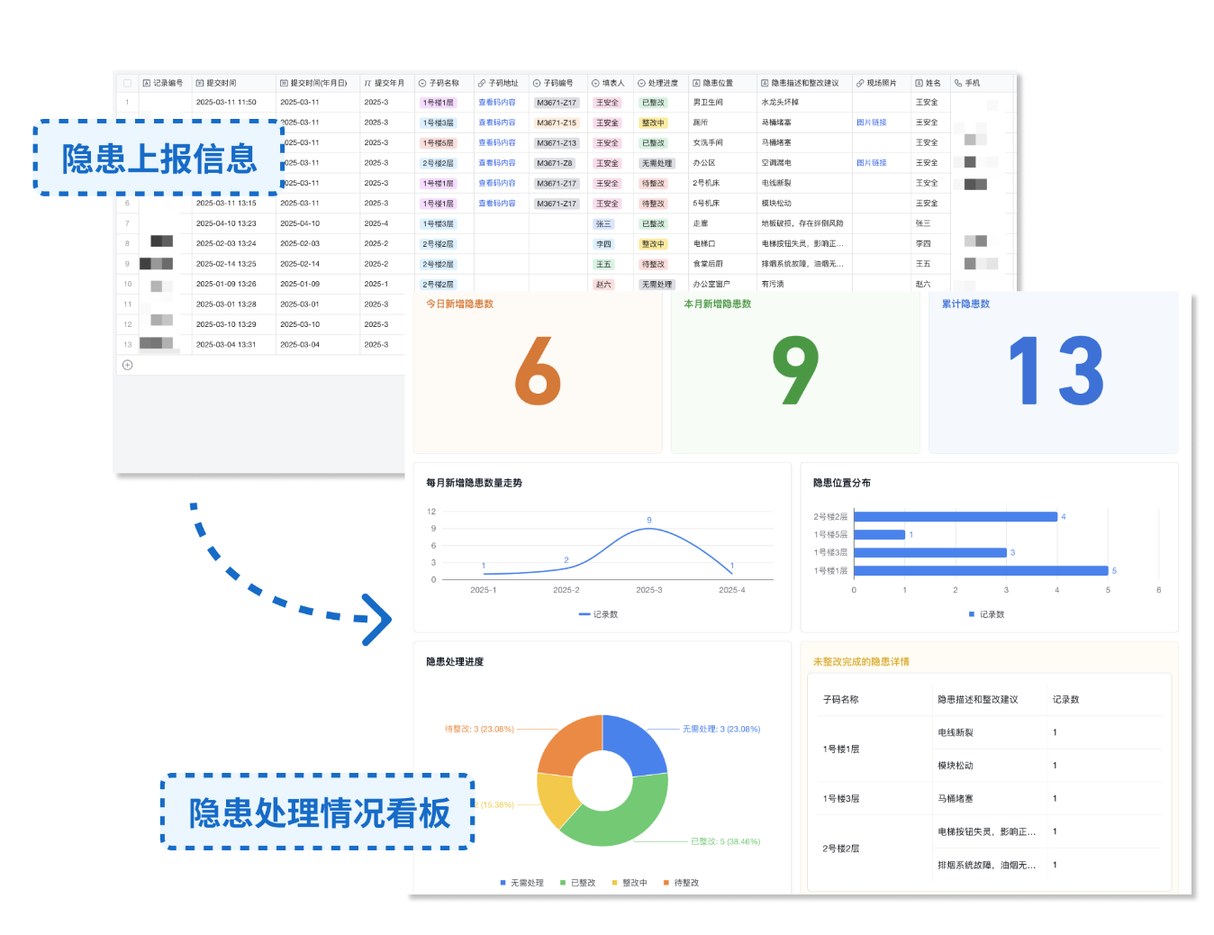Click the 记录编号 column text-type icon

click(147, 83)
